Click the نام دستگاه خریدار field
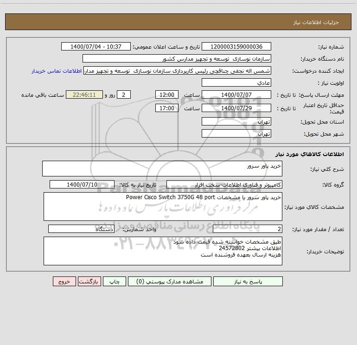The width and height of the screenshot is (357, 345). 177,58
